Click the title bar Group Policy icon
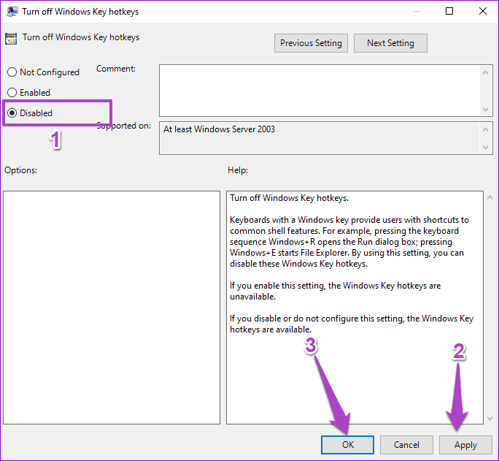This screenshot has width=499, height=461. click(12, 12)
